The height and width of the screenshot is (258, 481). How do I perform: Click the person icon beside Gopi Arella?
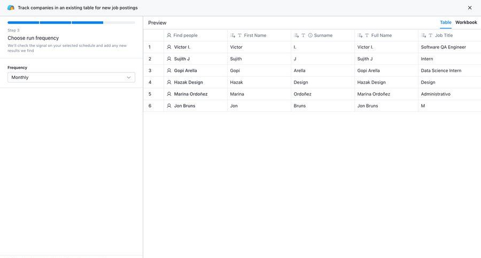pyautogui.click(x=169, y=70)
